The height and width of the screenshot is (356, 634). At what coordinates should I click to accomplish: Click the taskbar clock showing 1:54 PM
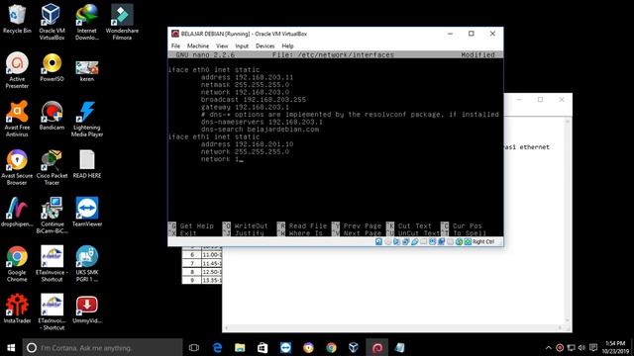tap(615, 347)
